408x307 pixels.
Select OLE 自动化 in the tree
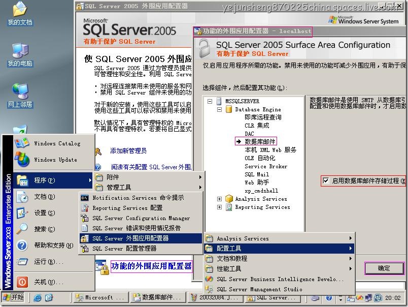tap(260, 158)
